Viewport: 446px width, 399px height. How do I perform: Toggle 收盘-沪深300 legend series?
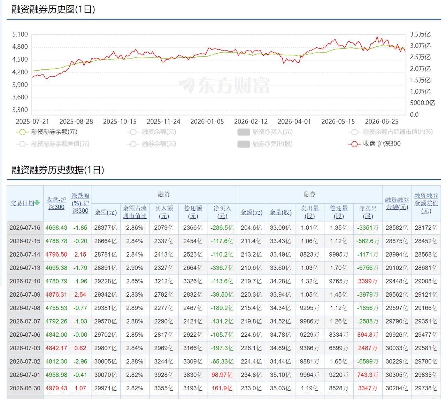point(374,144)
